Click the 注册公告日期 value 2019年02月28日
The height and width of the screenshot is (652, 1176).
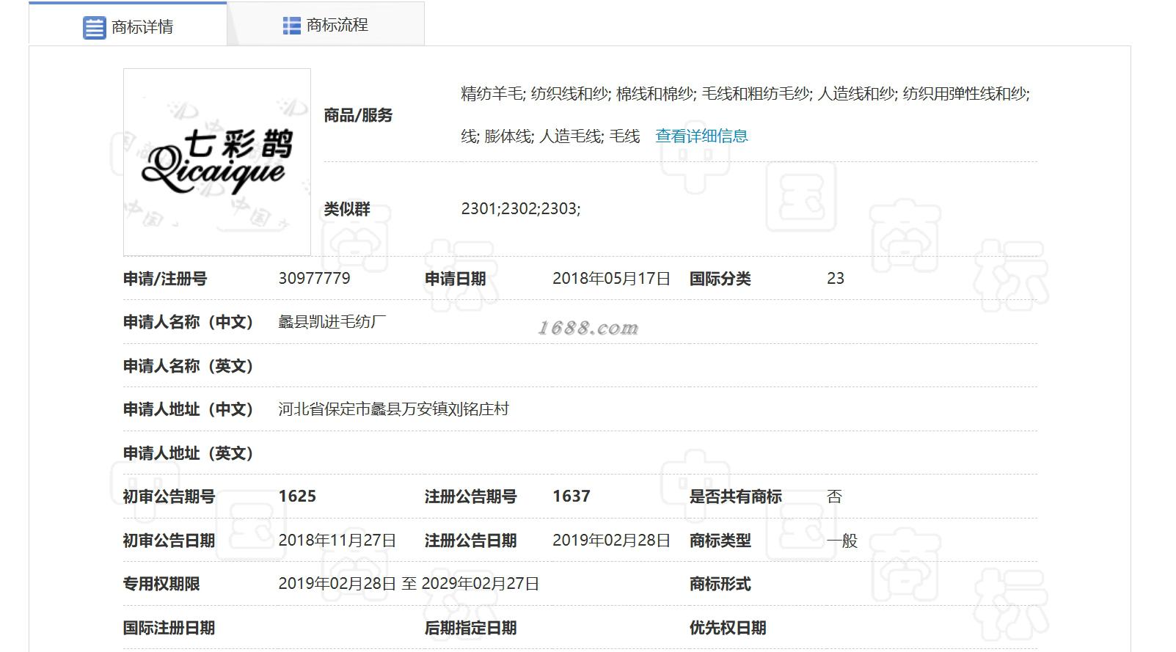611,541
